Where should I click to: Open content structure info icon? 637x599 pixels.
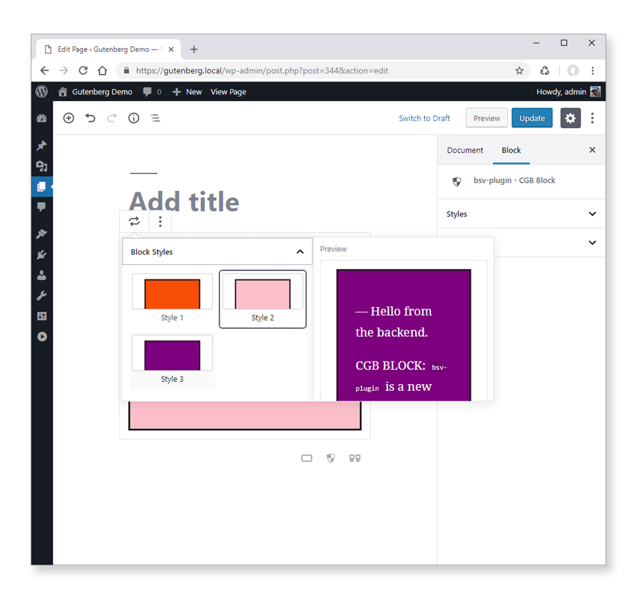[x=133, y=118]
